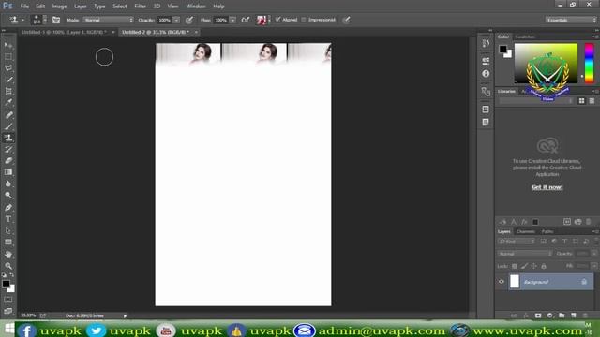600x337 pixels.
Task: Hide the Background layer eye icon
Action: 502,282
